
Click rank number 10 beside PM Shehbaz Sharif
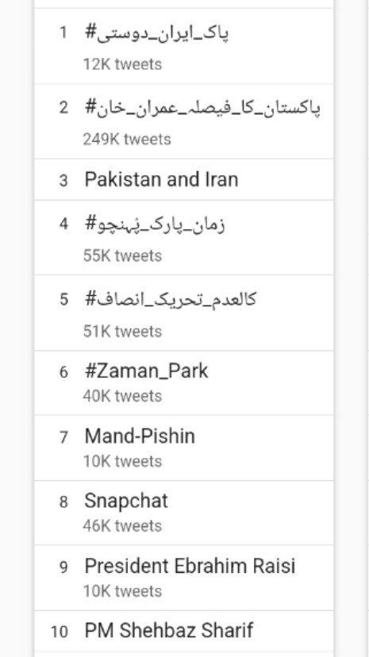pos(59,632)
